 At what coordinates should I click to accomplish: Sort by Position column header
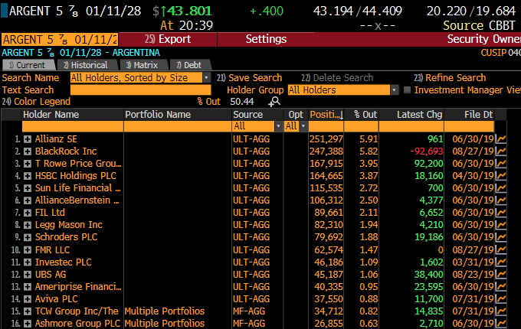tap(326, 115)
